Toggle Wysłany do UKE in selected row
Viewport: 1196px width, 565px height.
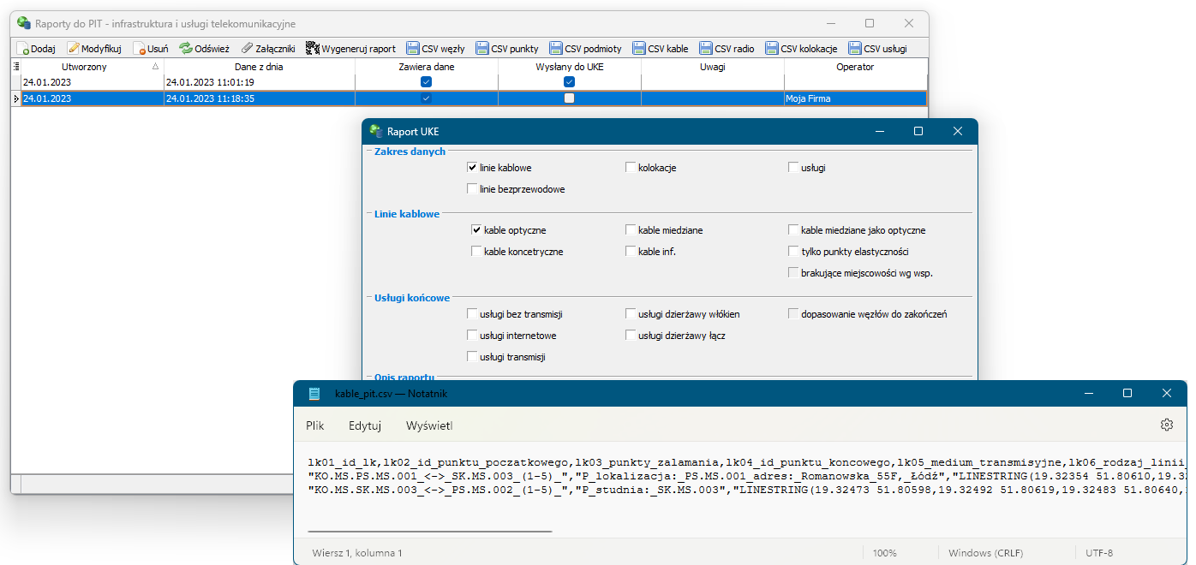pyautogui.click(x=569, y=98)
